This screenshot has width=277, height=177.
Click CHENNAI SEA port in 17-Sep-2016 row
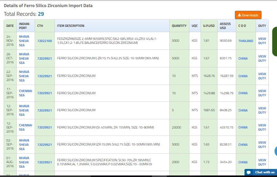coord(25,93)
